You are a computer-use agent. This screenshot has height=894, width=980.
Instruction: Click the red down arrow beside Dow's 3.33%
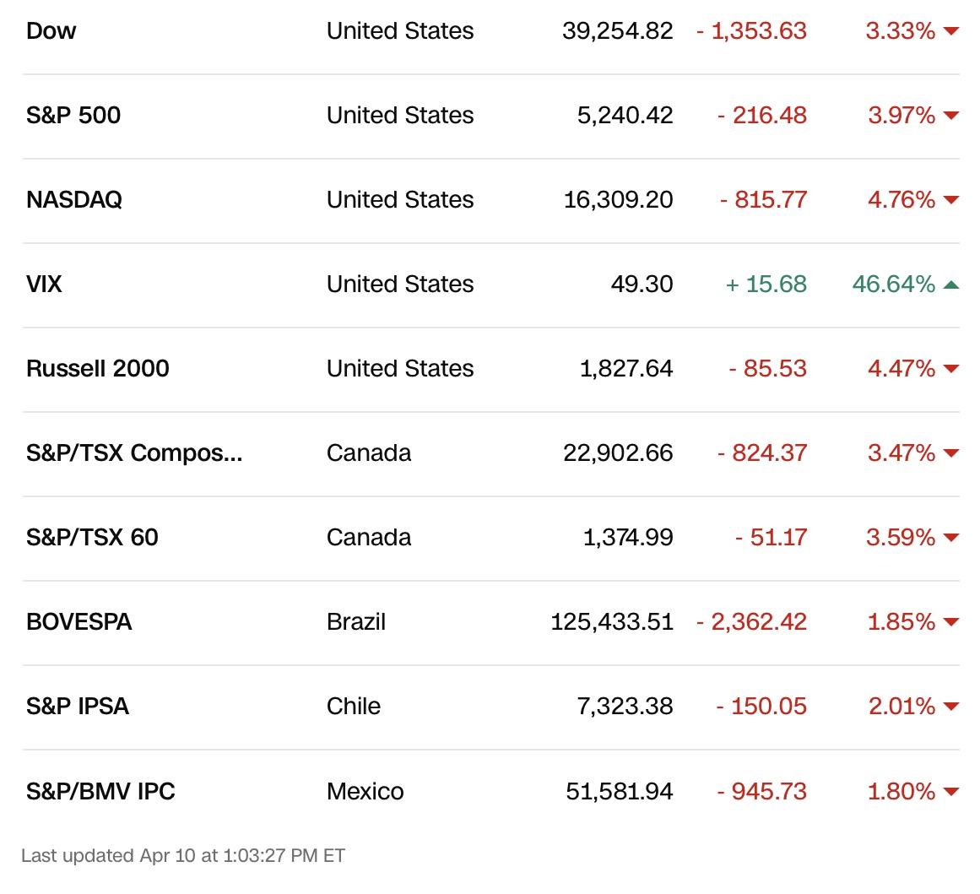(x=951, y=31)
